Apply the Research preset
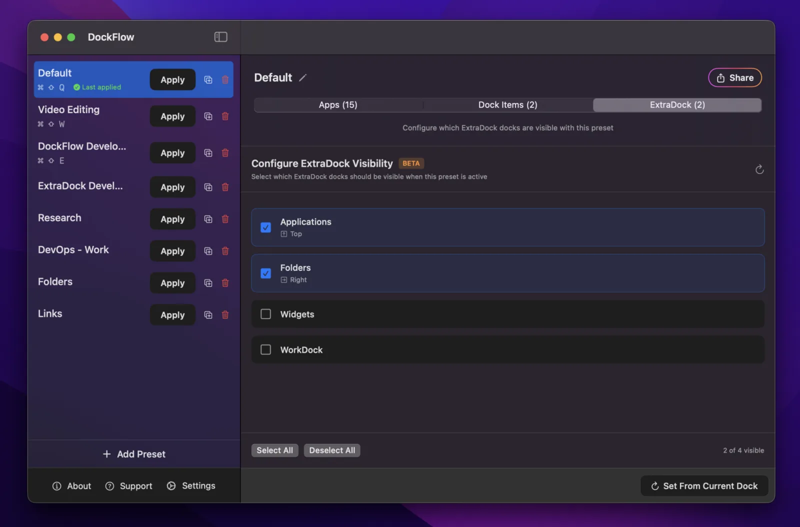Viewport: 800px width, 527px height. coord(172,219)
